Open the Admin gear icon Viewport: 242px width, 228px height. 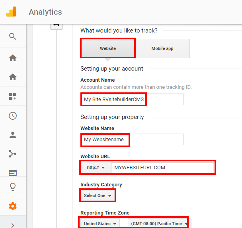pyautogui.click(x=13, y=206)
